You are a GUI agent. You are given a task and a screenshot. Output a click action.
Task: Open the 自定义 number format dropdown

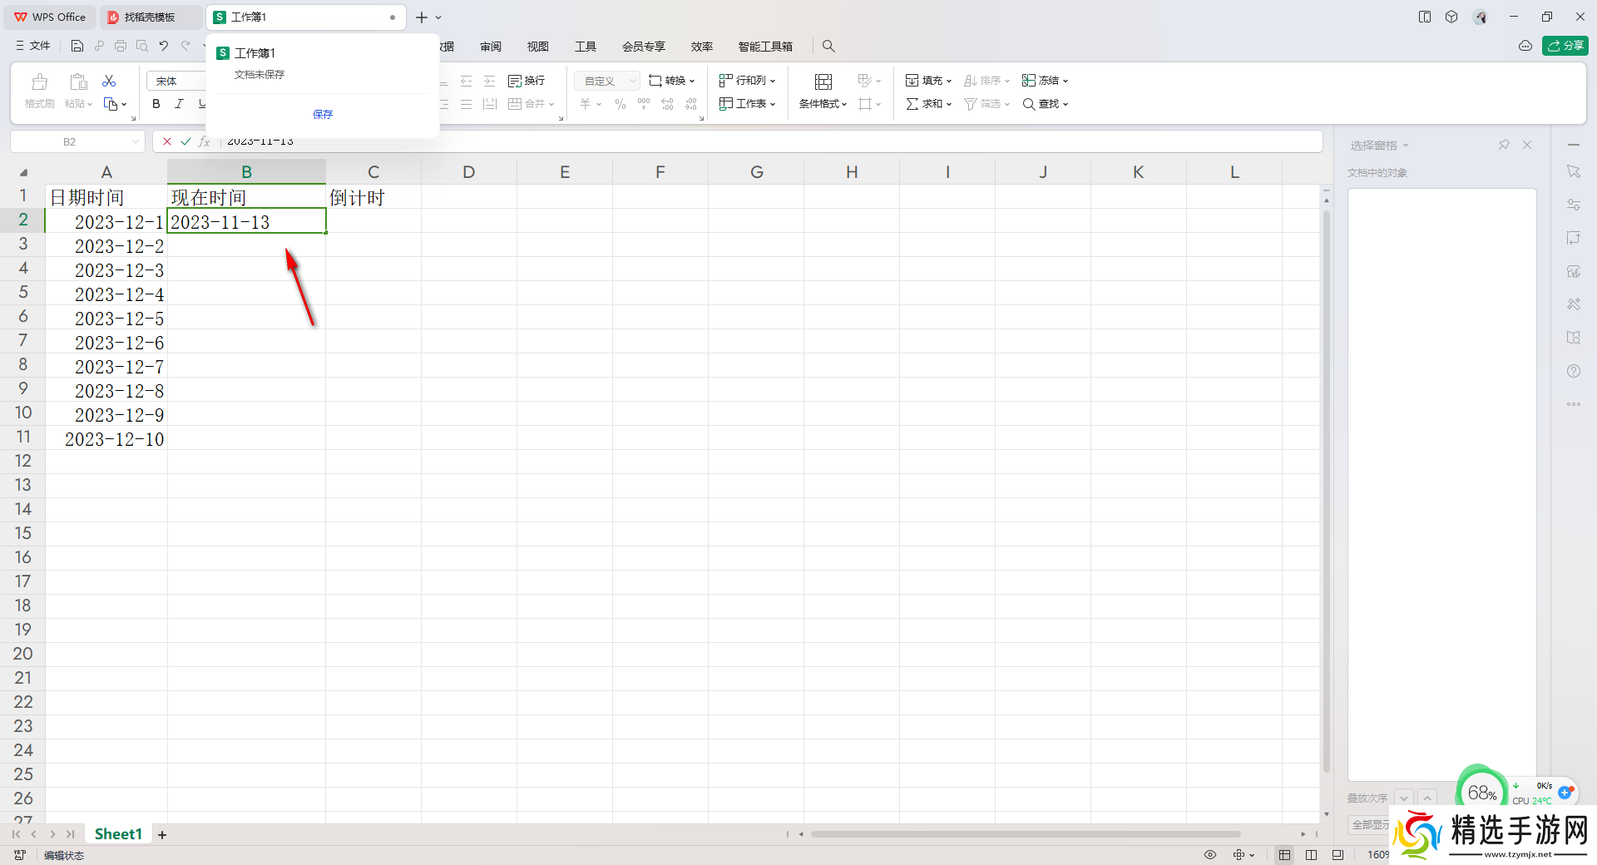click(607, 81)
